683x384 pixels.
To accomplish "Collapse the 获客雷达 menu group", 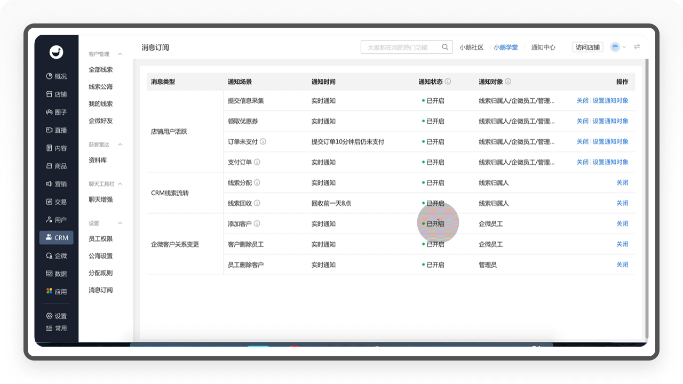I will point(120,145).
